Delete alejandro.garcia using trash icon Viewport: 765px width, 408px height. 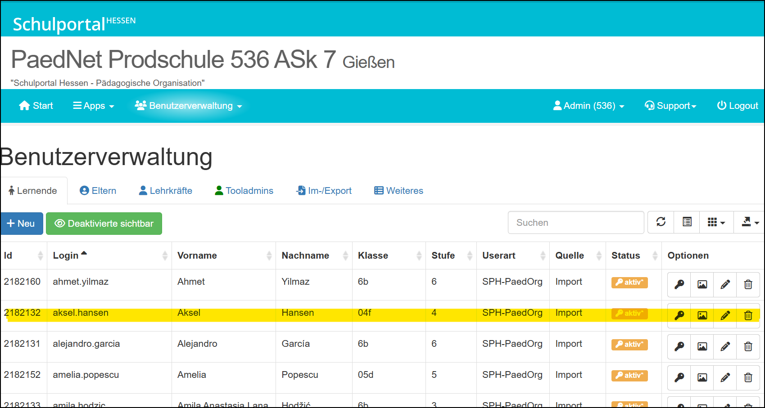(748, 346)
